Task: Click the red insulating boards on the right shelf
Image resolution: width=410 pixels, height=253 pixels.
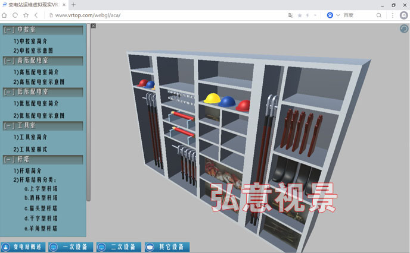Action: [301, 133]
